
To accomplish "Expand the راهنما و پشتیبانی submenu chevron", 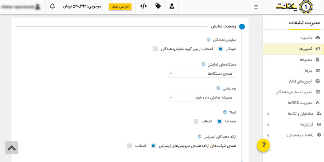I will coord(268,135).
